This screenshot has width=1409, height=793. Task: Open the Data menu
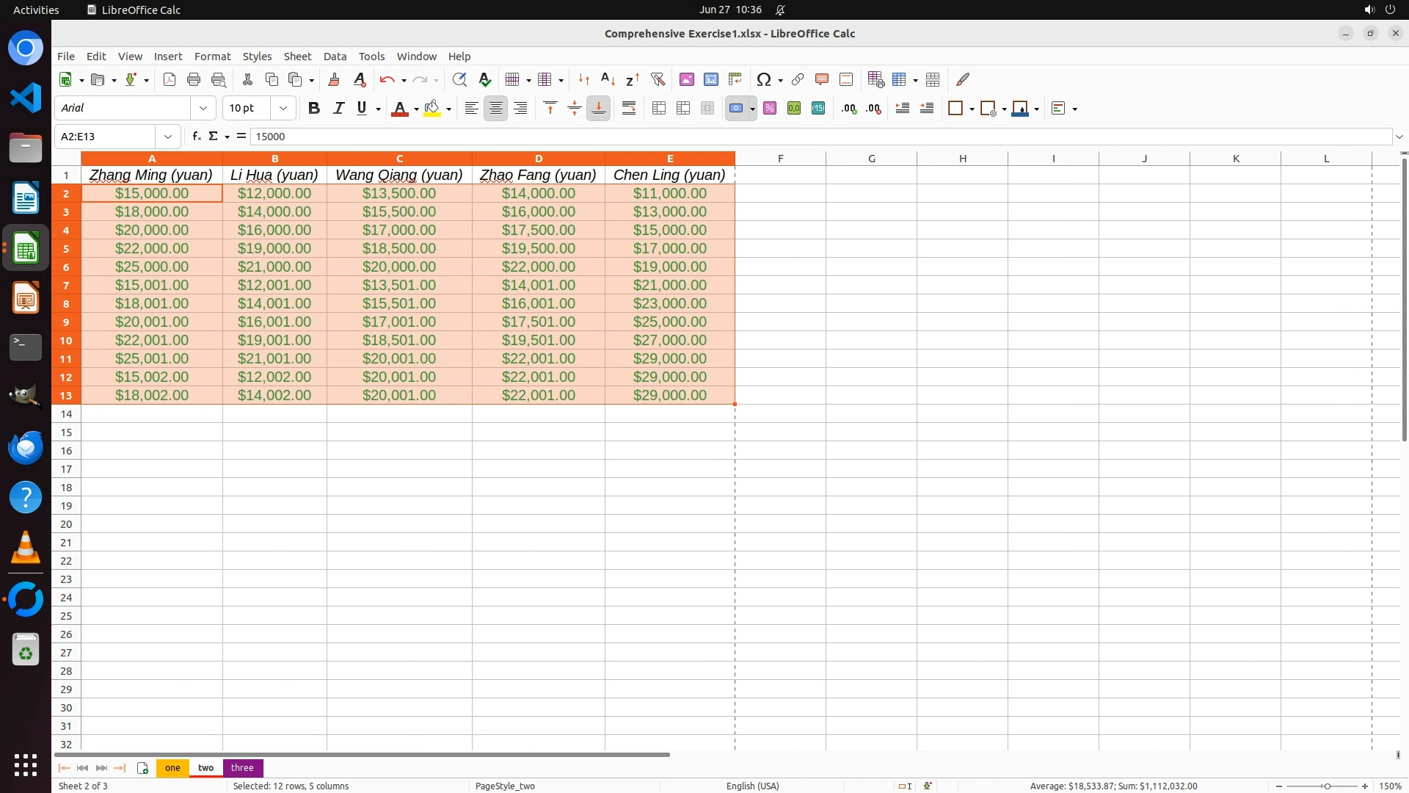[x=335, y=57]
